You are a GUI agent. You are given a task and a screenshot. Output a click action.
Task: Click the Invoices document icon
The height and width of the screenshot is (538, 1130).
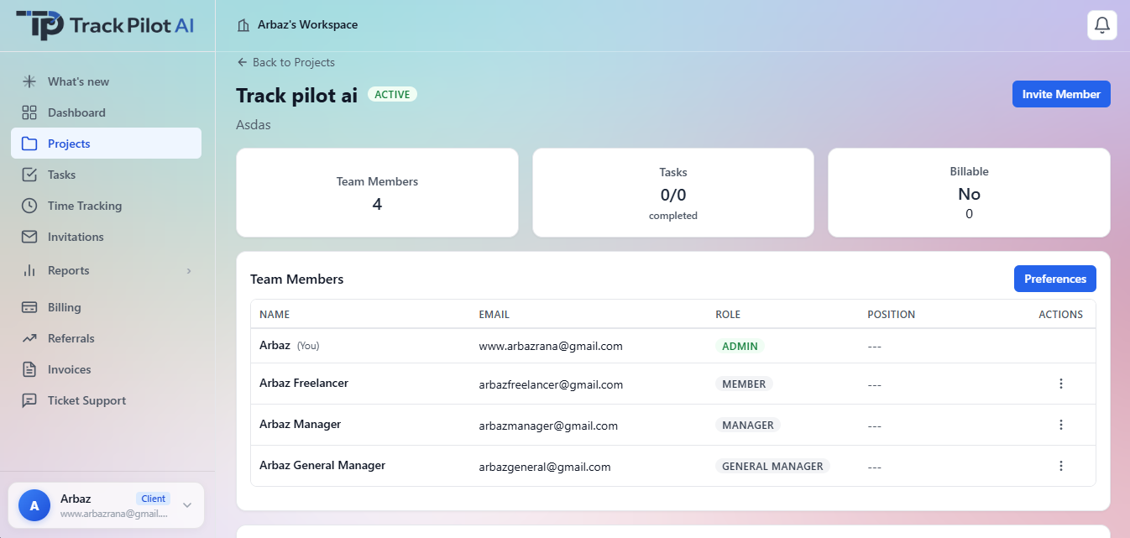pyautogui.click(x=29, y=369)
